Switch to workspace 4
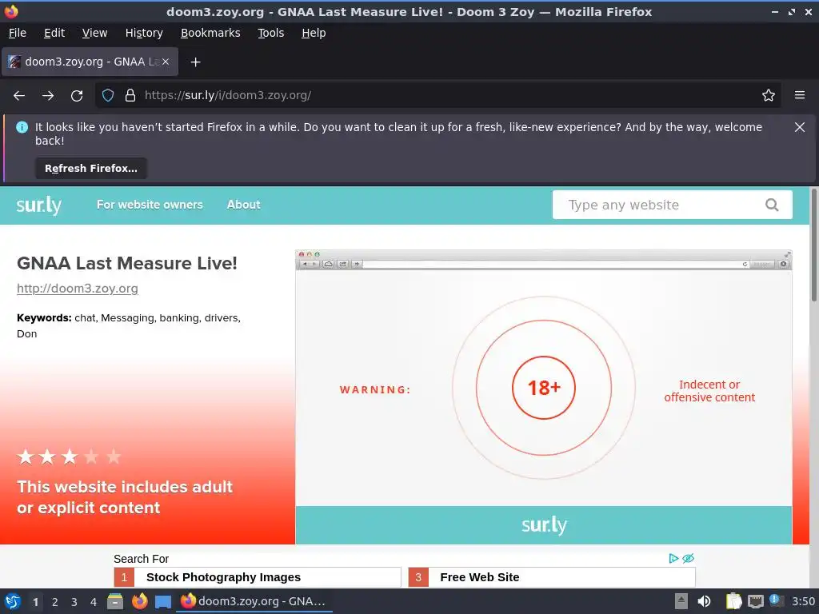The image size is (819, 614). [94, 602]
